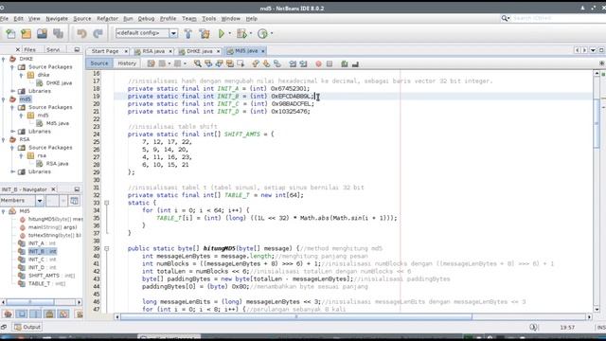The height and width of the screenshot is (341, 606).
Task: Toggle the Show Static Members filter in Navigator
Action: (x=36, y=314)
